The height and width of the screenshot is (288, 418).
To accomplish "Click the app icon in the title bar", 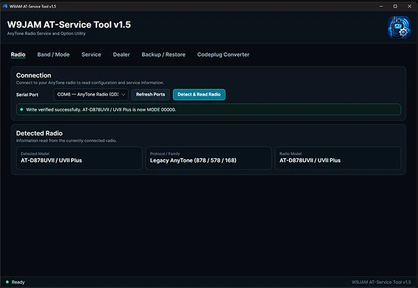I will pyautogui.click(x=5, y=6).
